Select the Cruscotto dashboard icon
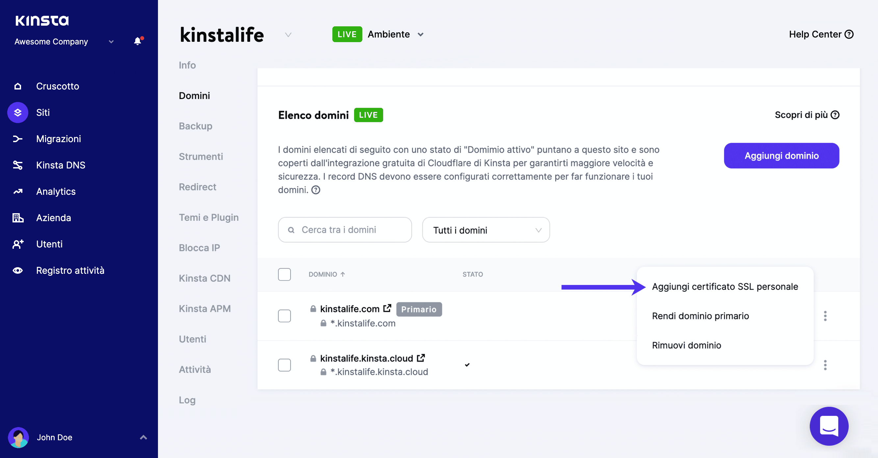878x458 pixels. point(17,86)
